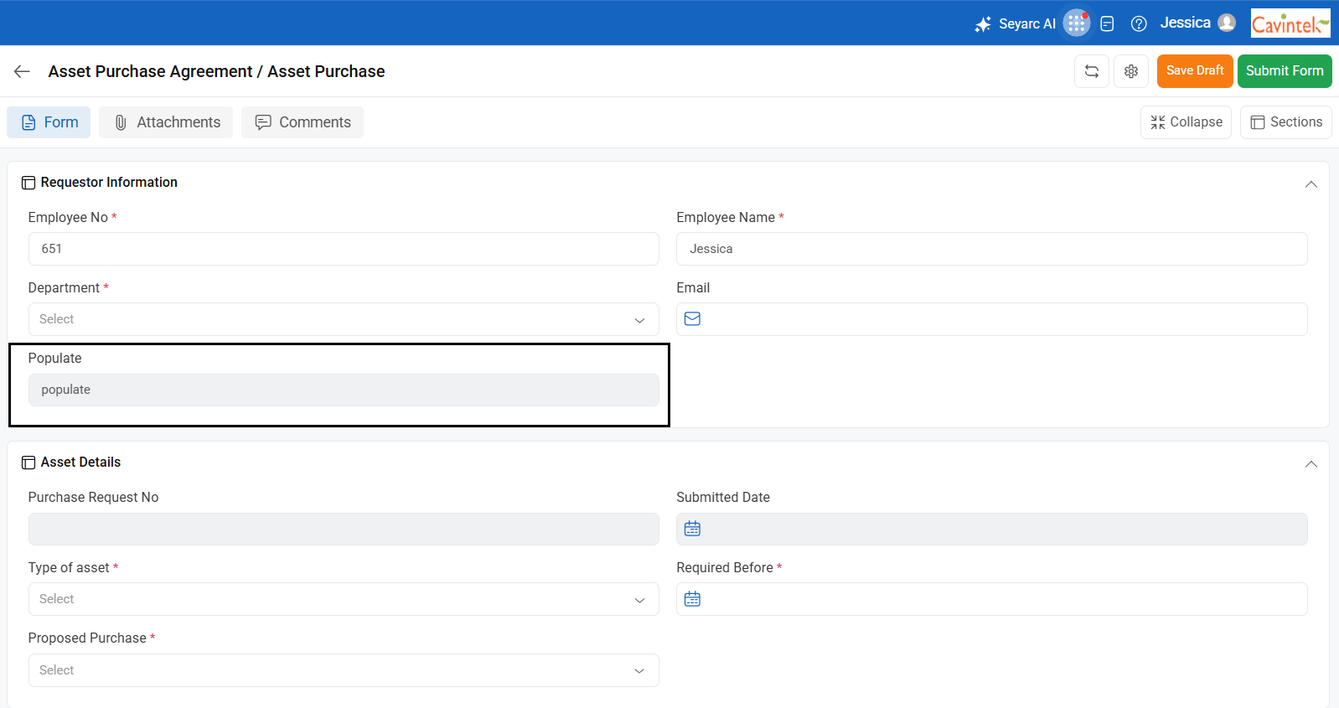1339x708 pixels.
Task: Click the back arrow icon
Action: pyautogui.click(x=22, y=72)
